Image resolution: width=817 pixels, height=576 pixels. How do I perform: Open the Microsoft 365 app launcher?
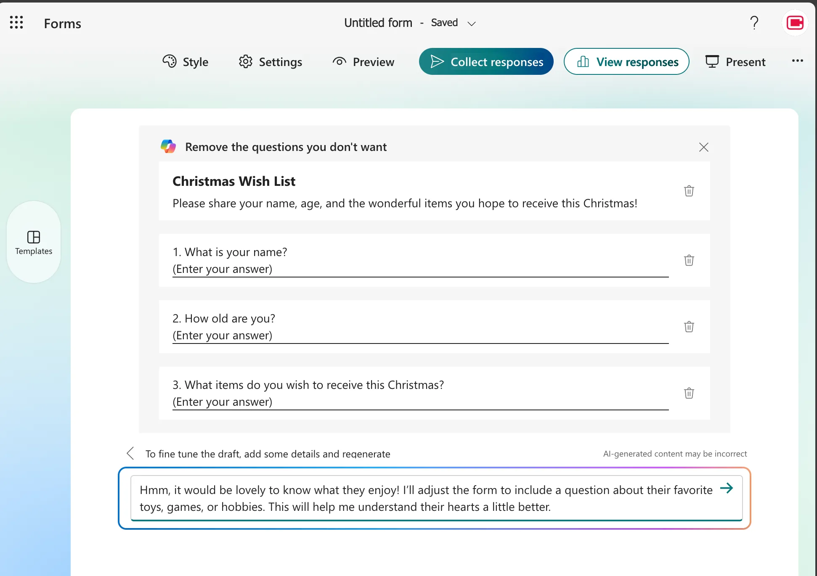coord(16,22)
